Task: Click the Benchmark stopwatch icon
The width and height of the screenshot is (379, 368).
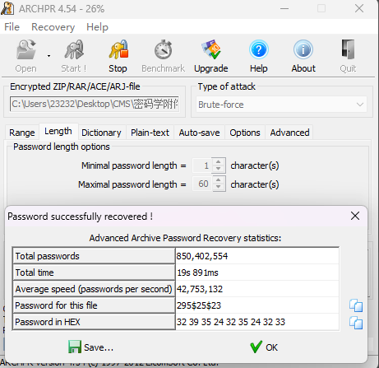Action: 163,49
